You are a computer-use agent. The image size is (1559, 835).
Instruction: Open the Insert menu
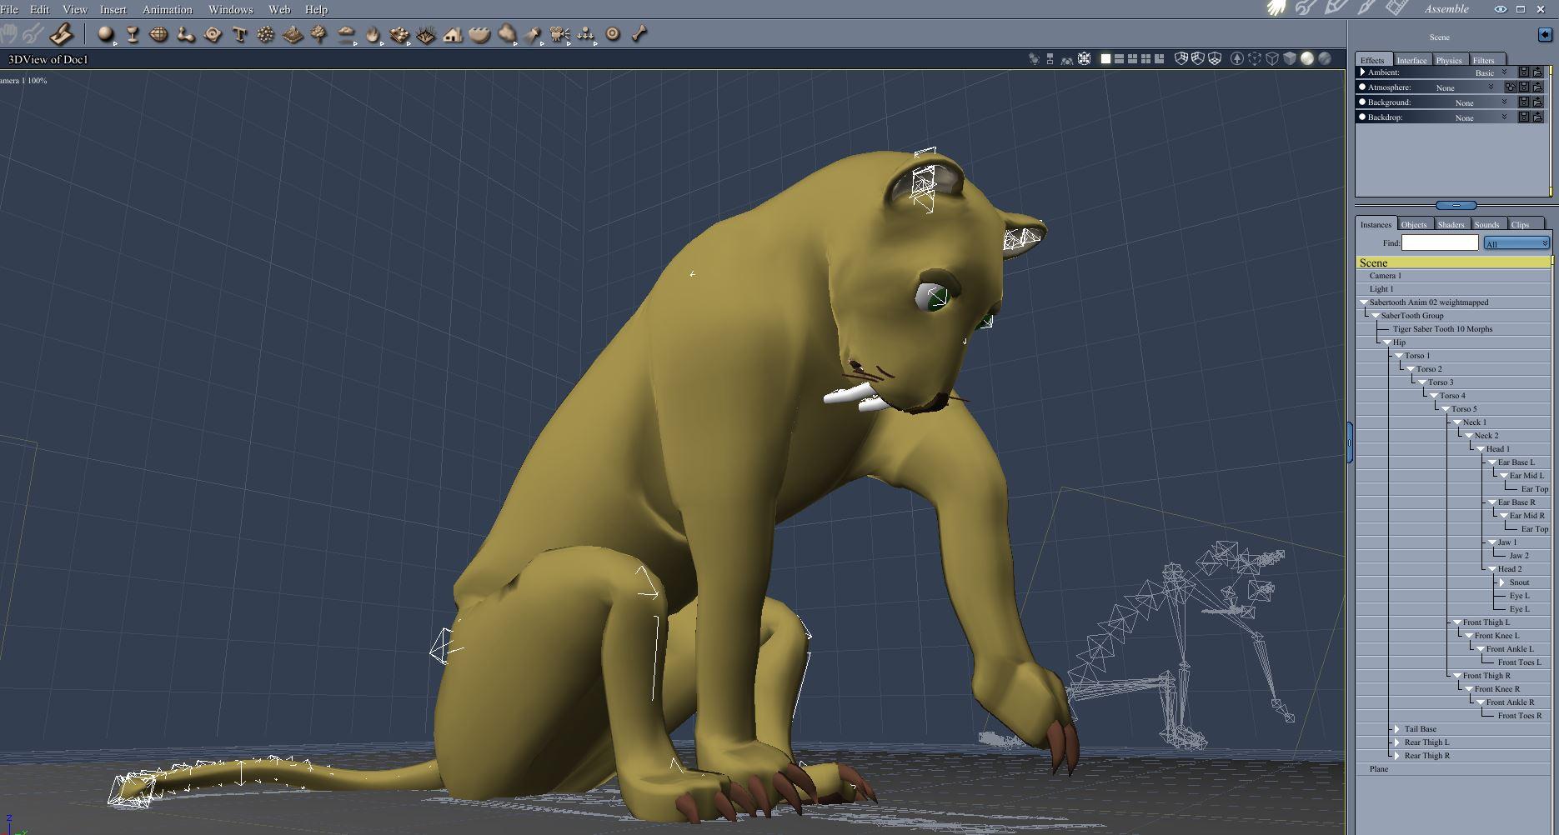[113, 9]
